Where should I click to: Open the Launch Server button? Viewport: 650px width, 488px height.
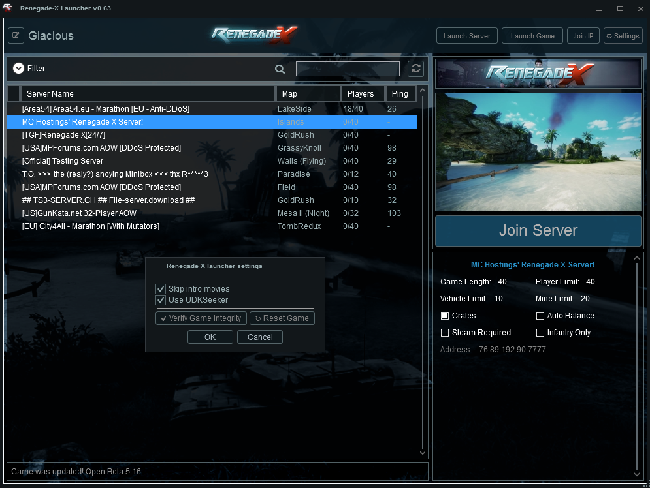pyautogui.click(x=467, y=36)
